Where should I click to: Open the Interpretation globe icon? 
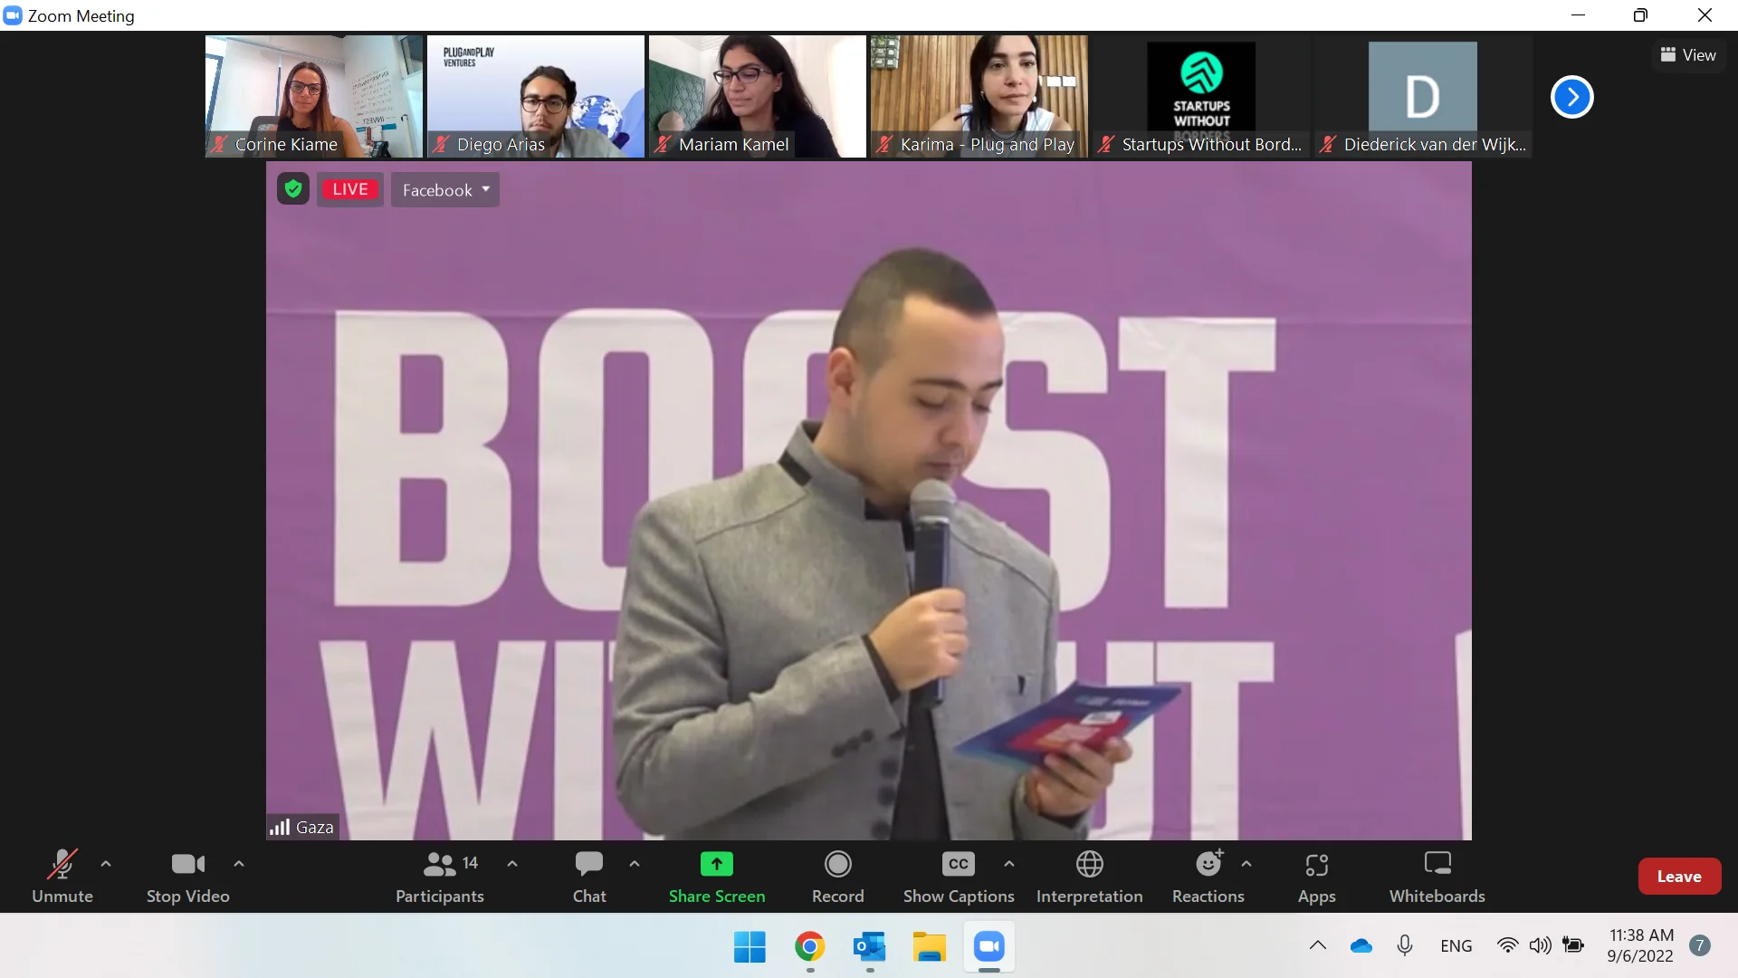[x=1089, y=865]
